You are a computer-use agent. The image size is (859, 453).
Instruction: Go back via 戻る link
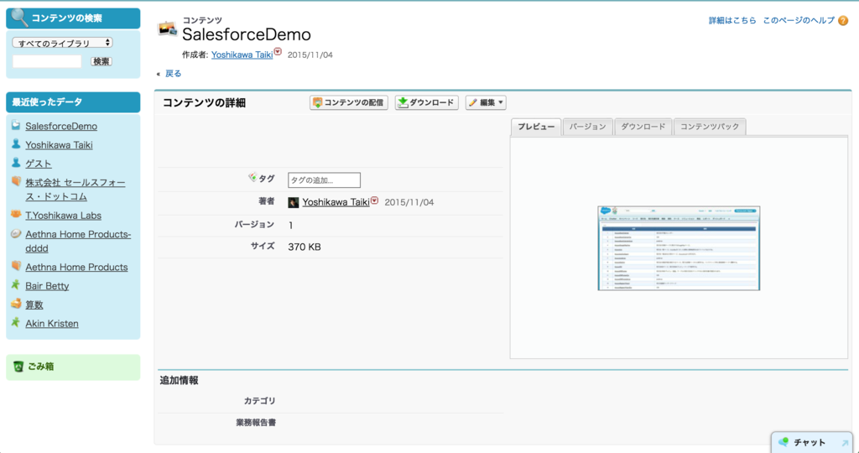[x=173, y=73]
